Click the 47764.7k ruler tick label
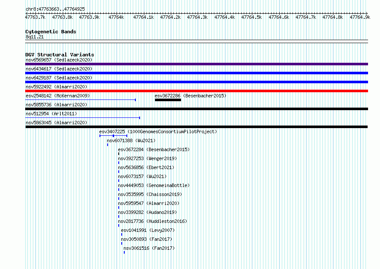Viewport: 380px width, 269px height. pos(306,17)
